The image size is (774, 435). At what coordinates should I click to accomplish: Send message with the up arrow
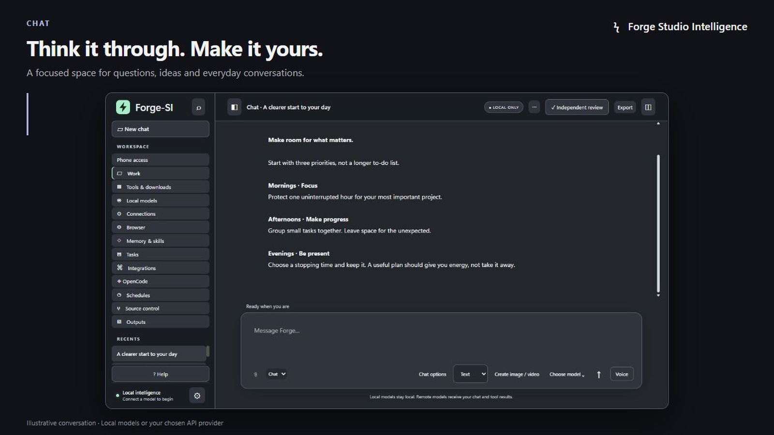(598, 375)
